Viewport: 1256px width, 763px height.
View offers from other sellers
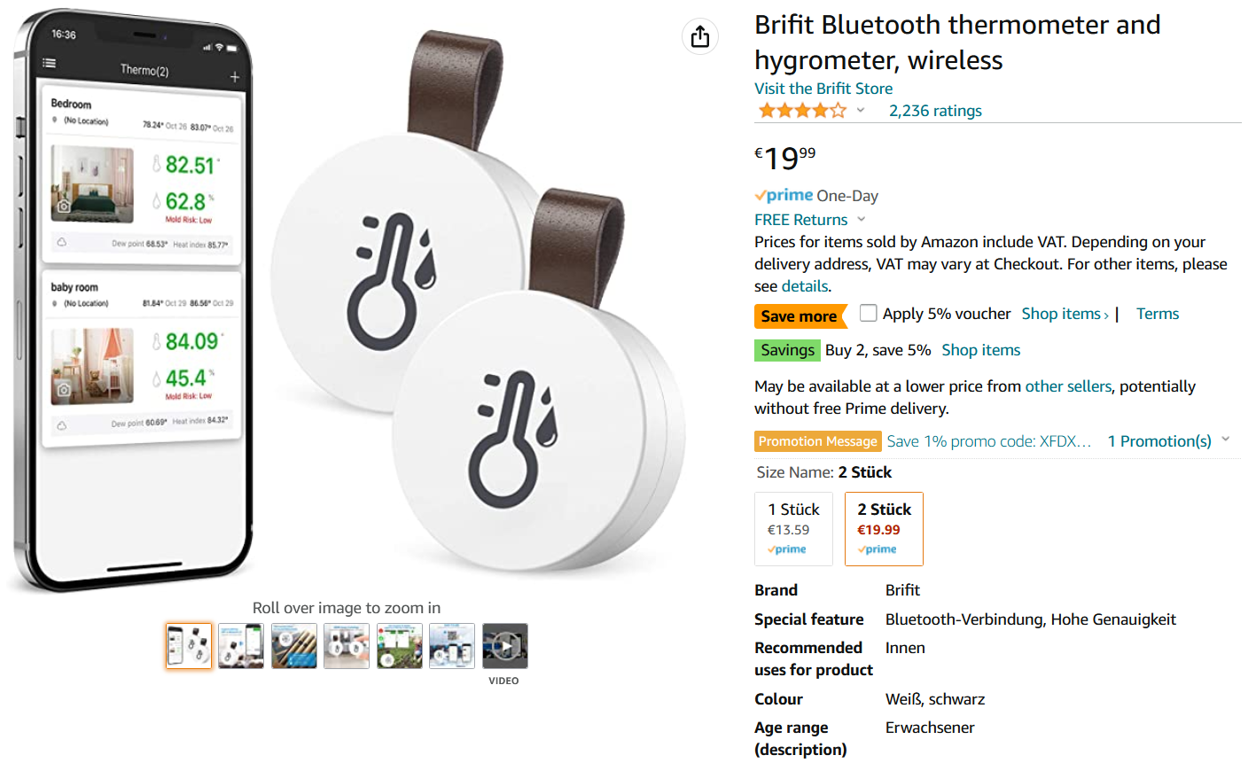(x=1067, y=386)
